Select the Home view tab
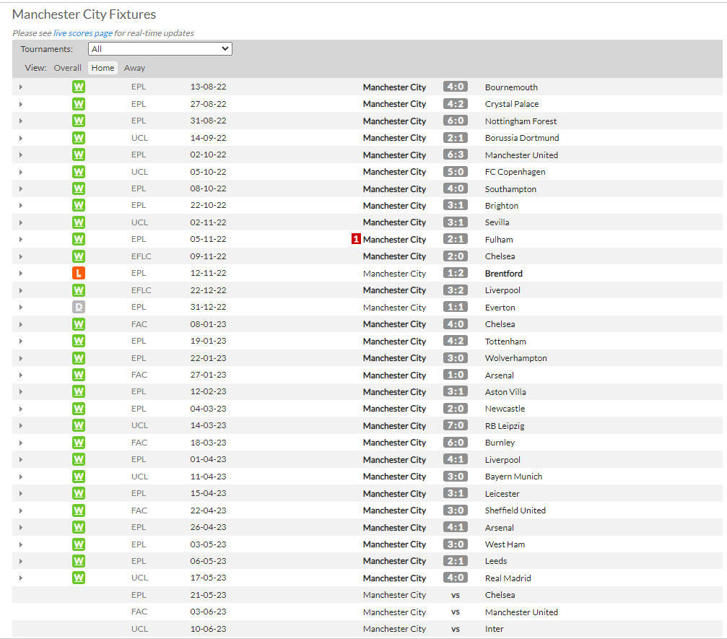Screen dimensions: 727x639 [103, 68]
